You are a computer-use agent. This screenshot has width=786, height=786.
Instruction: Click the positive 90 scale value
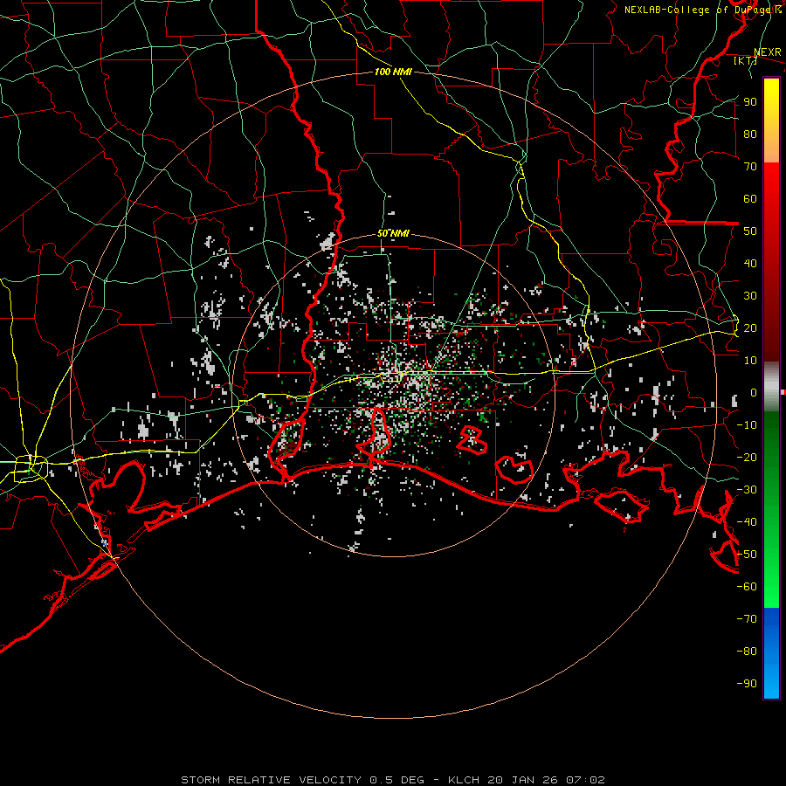click(750, 102)
